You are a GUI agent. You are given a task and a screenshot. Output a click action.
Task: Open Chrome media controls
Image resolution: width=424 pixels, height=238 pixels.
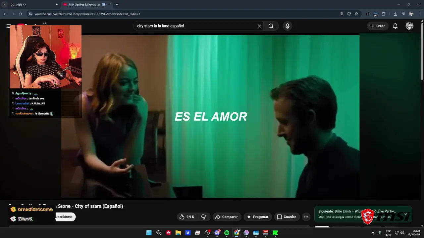403,14
